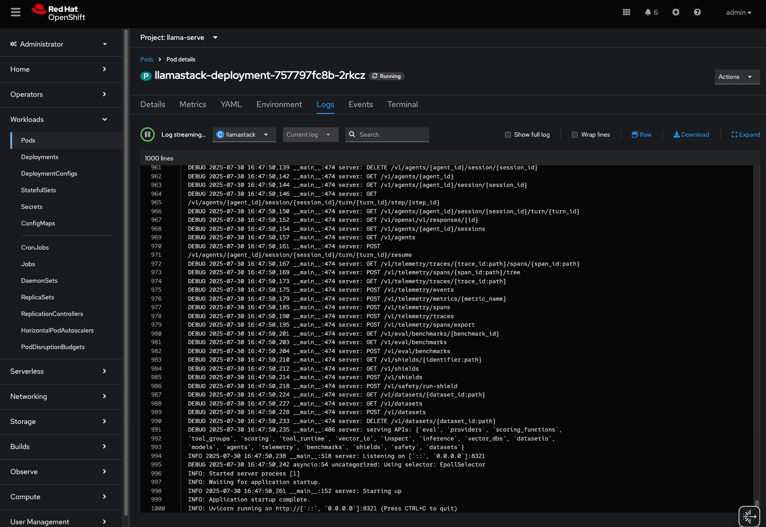Open StatefulSets in the sidebar
Screen dimensions: 766x527
click(x=66, y=190)
